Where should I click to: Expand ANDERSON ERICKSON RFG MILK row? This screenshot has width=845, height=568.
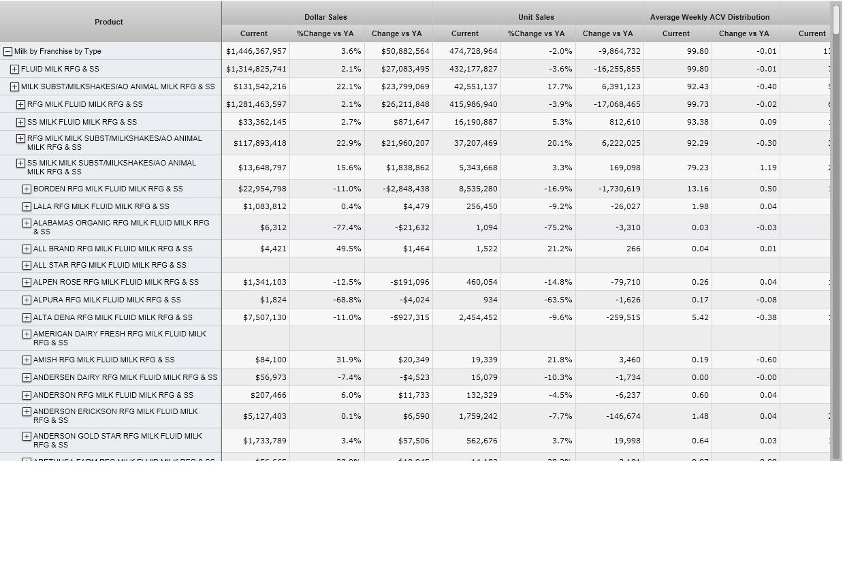click(27, 412)
